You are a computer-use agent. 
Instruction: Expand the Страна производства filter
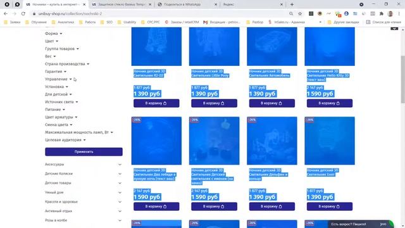(x=67, y=64)
